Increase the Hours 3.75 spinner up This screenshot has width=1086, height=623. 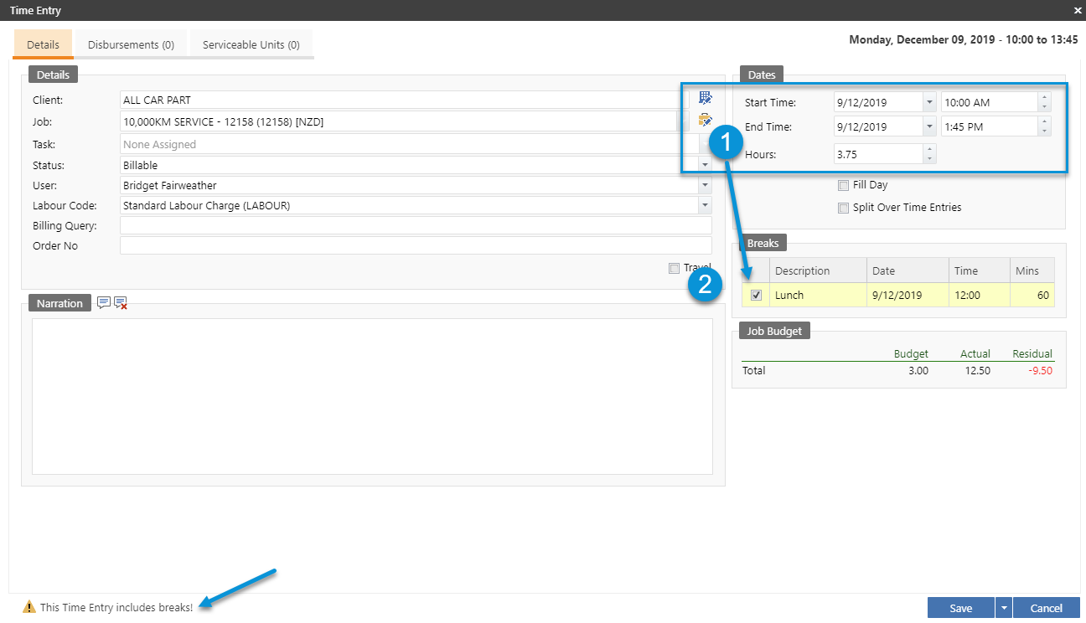click(x=929, y=150)
